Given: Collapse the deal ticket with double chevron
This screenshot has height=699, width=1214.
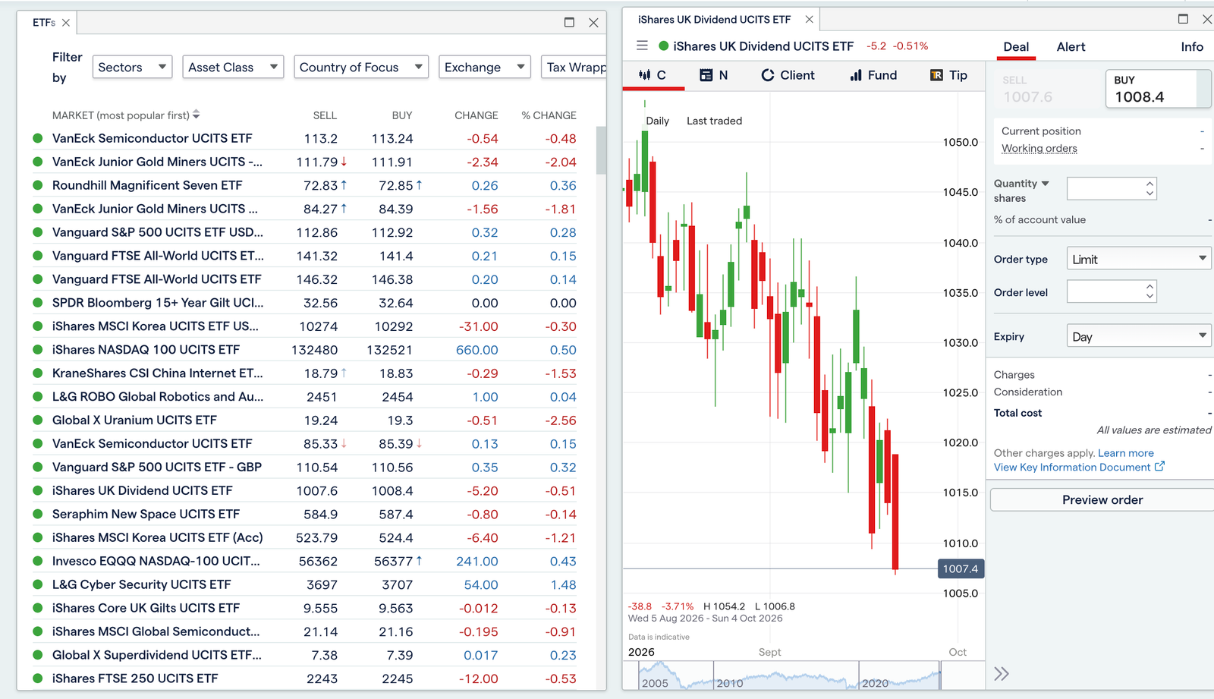Looking at the screenshot, I should [1002, 674].
